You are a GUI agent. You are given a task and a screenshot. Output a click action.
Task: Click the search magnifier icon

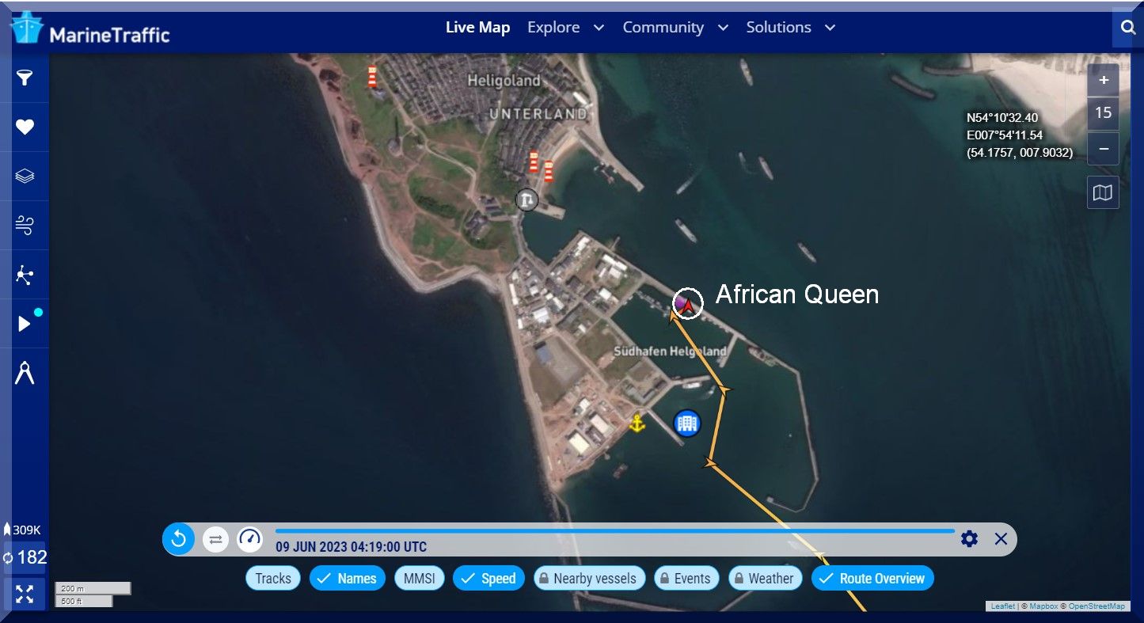tap(1127, 28)
